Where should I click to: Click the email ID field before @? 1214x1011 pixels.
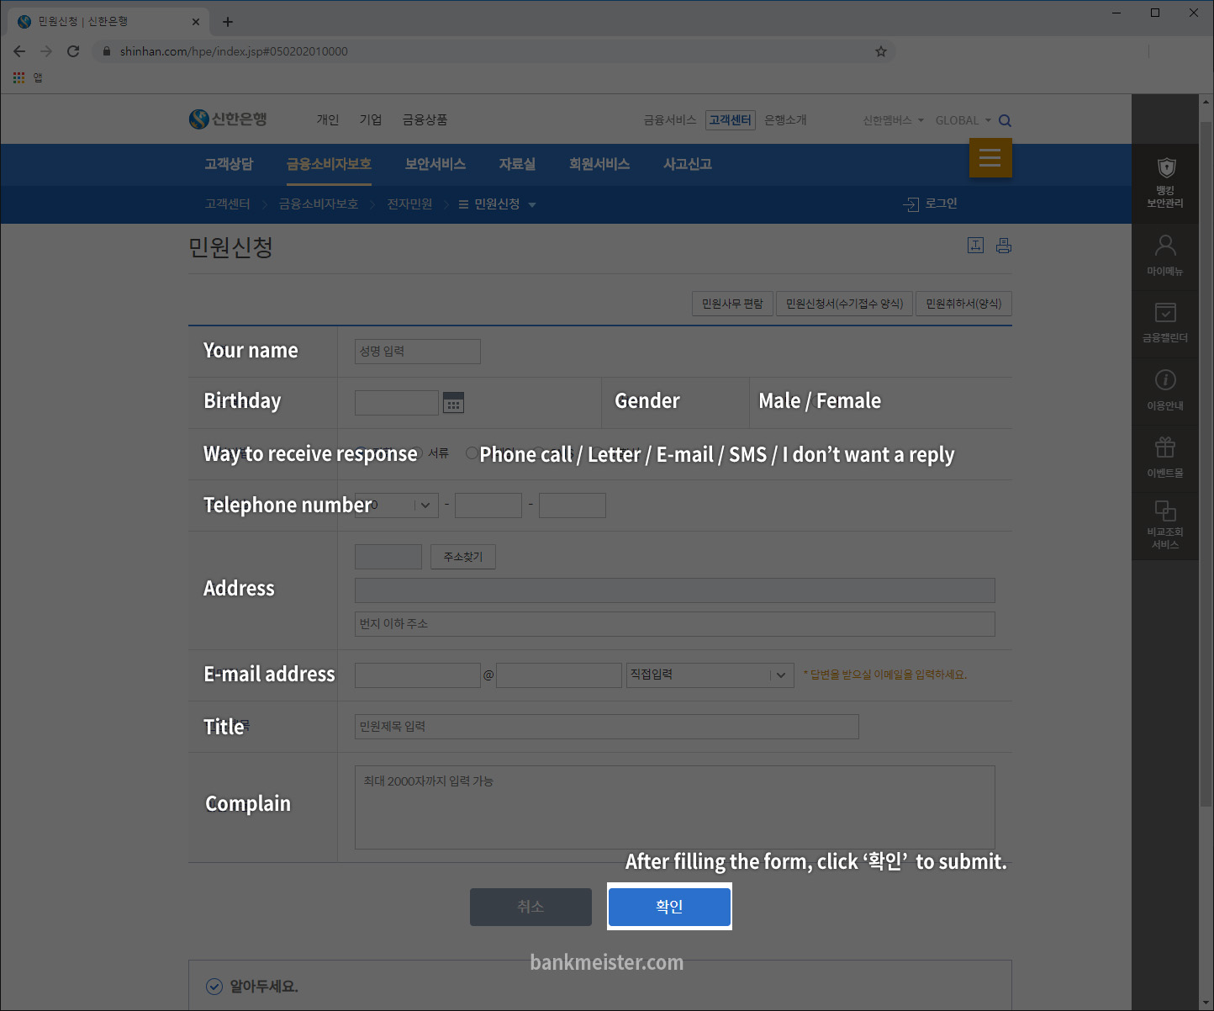[418, 675]
